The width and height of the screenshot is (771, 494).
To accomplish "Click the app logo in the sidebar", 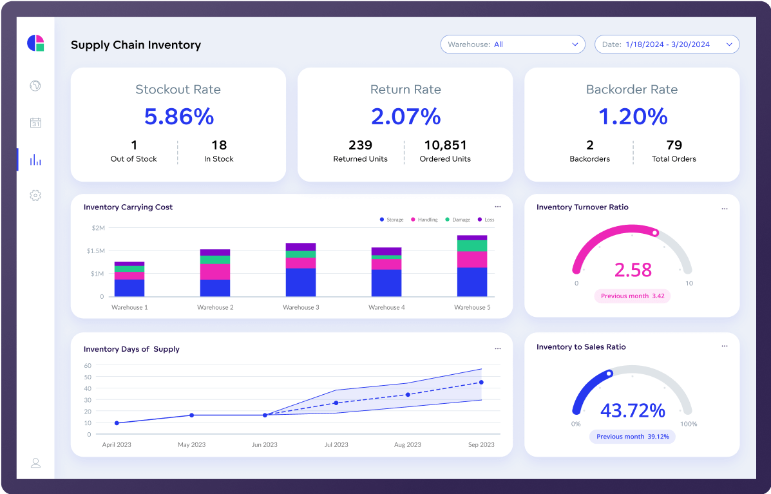I will pyautogui.click(x=35, y=43).
